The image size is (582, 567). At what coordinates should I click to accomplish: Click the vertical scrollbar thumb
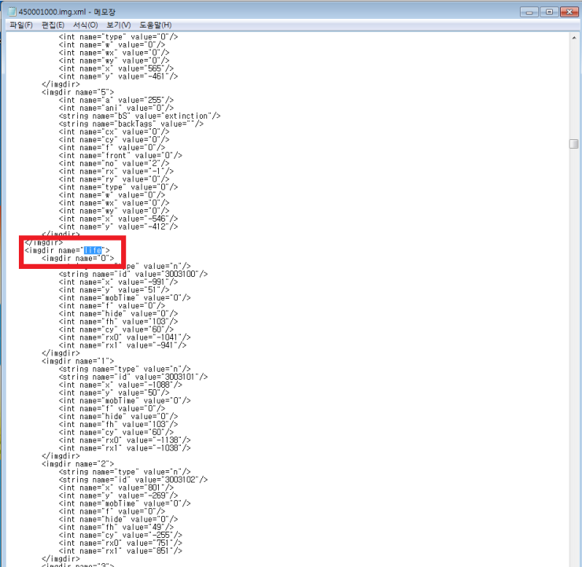click(x=574, y=144)
